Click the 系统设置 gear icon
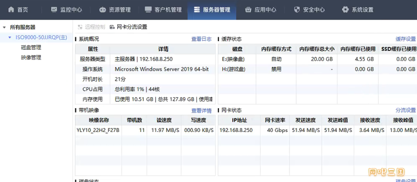Viewport: 417px width, 182px height. point(345,9)
